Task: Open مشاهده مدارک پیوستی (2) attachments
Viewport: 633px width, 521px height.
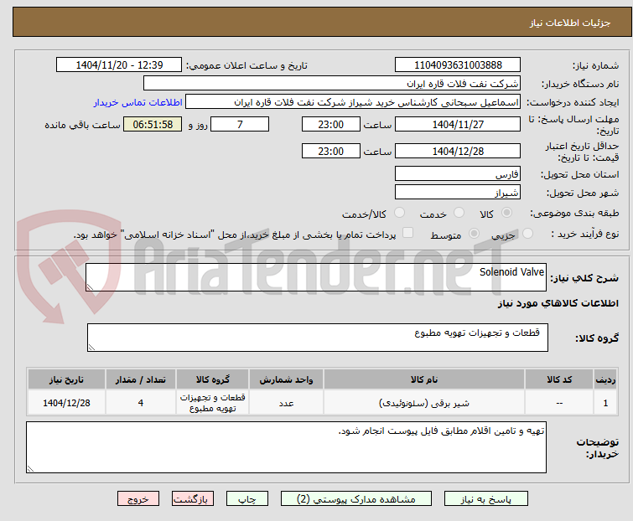Action: pyautogui.click(x=356, y=498)
